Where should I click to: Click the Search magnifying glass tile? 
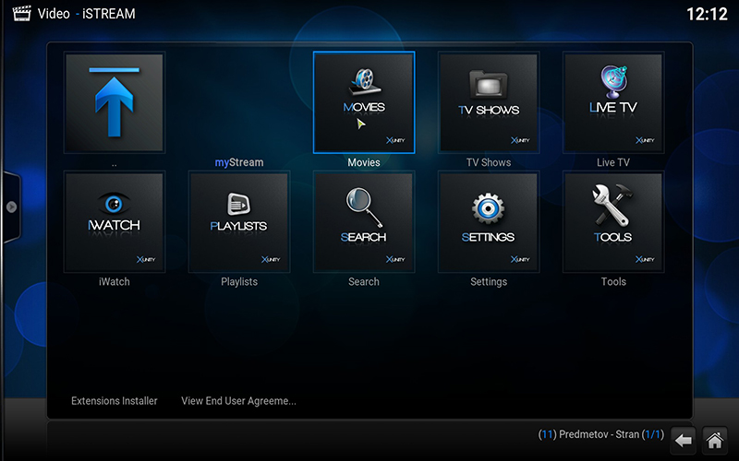[364, 221]
